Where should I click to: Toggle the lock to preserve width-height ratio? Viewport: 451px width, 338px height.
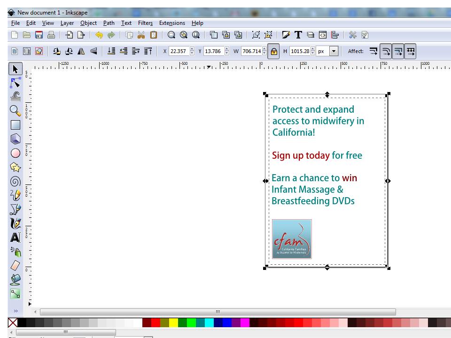(274, 51)
